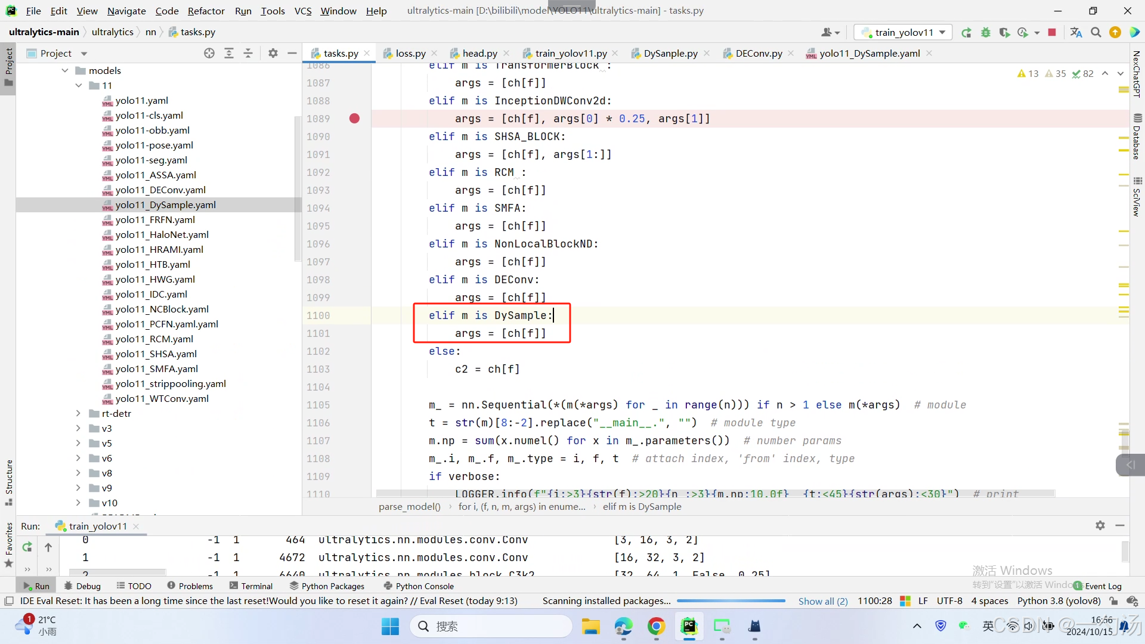Open Chrome from Windows taskbar
The image size is (1145, 644).
(656, 626)
